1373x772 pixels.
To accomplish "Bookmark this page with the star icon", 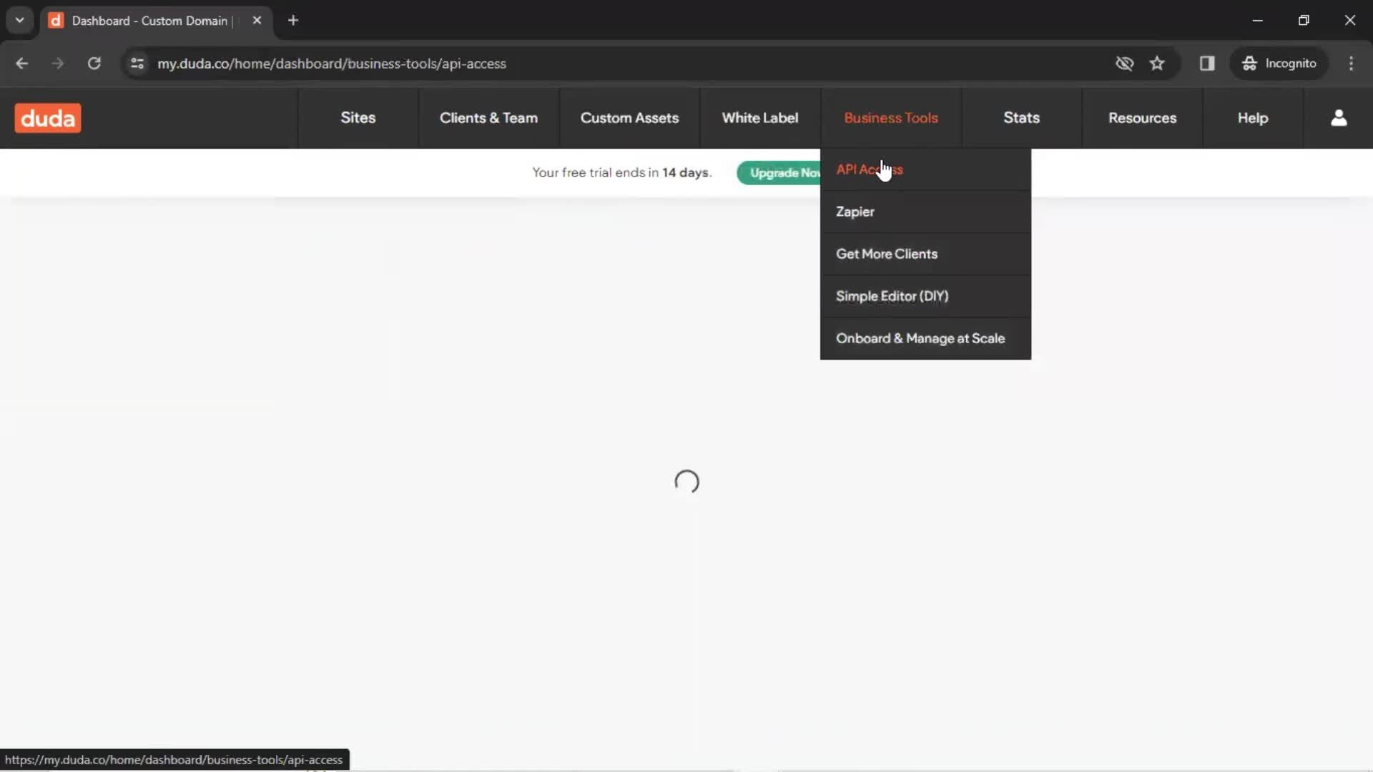I will (x=1157, y=64).
